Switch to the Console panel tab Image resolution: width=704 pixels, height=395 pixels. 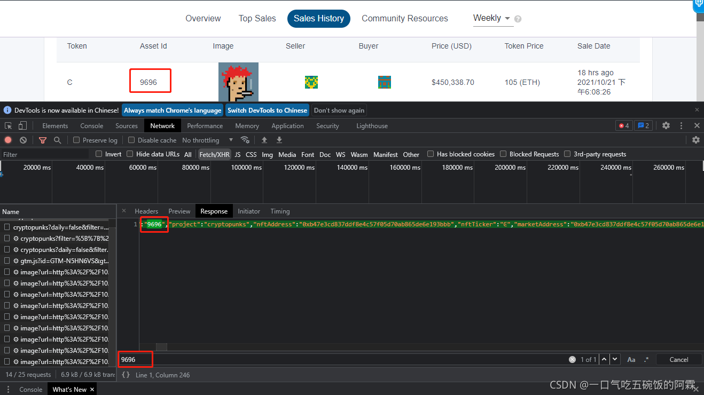coord(92,126)
